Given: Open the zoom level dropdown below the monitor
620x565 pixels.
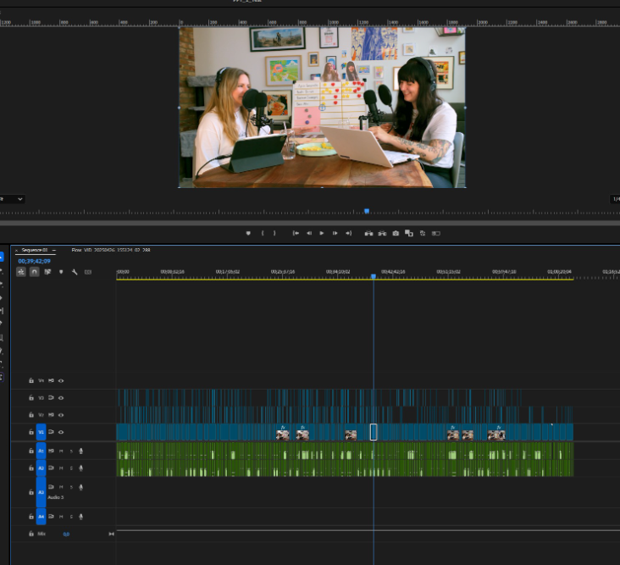Looking at the screenshot, I should click(x=12, y=199).
